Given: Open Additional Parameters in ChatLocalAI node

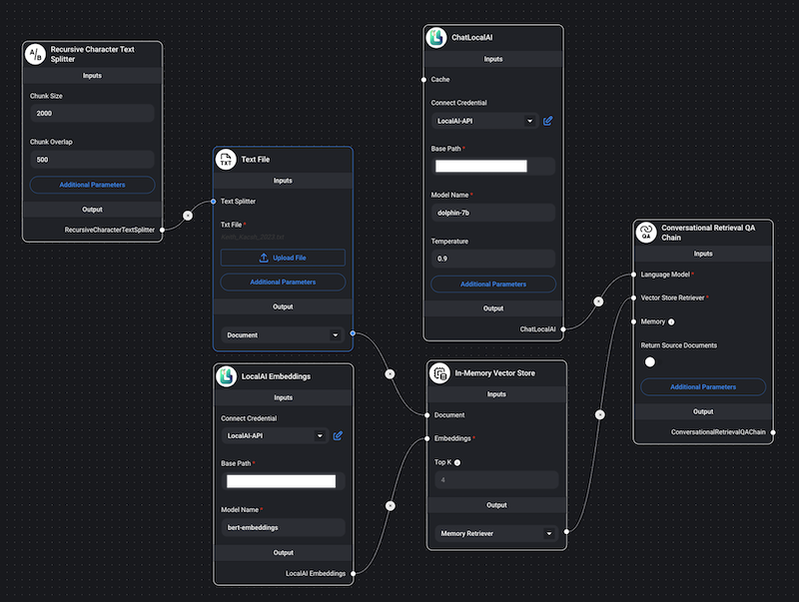Looking at the screenshot, I should point(493,285).
